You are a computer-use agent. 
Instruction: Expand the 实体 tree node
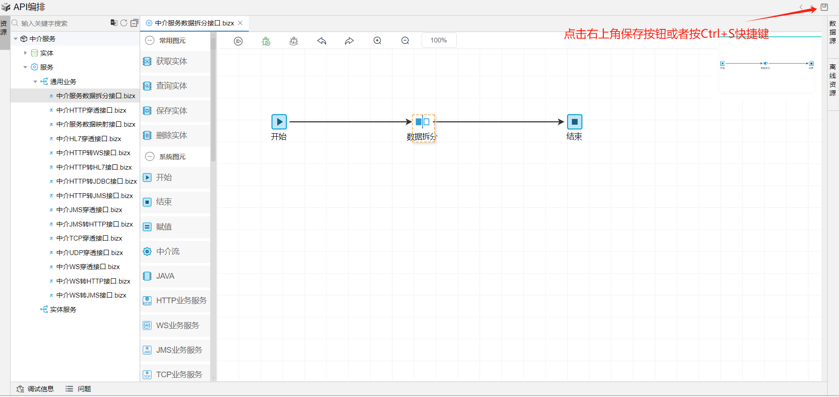click(x=25, y=53)
